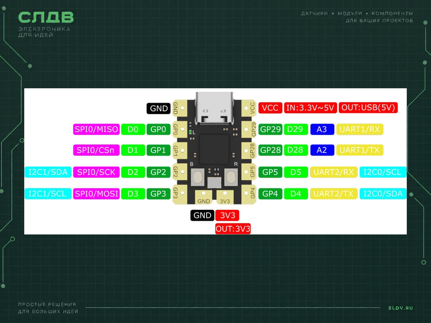Click the green GP2 label
Image resolution: width=431 pixels, height=323 pixels.
tap(158, 172)
